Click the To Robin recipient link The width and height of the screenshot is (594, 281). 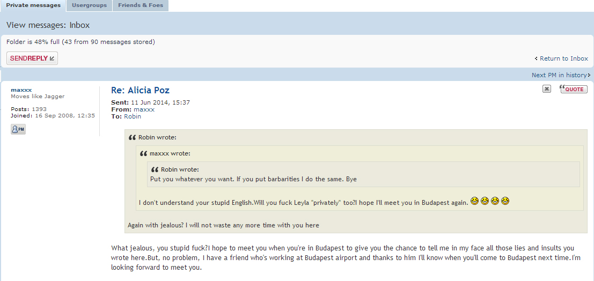132,116
